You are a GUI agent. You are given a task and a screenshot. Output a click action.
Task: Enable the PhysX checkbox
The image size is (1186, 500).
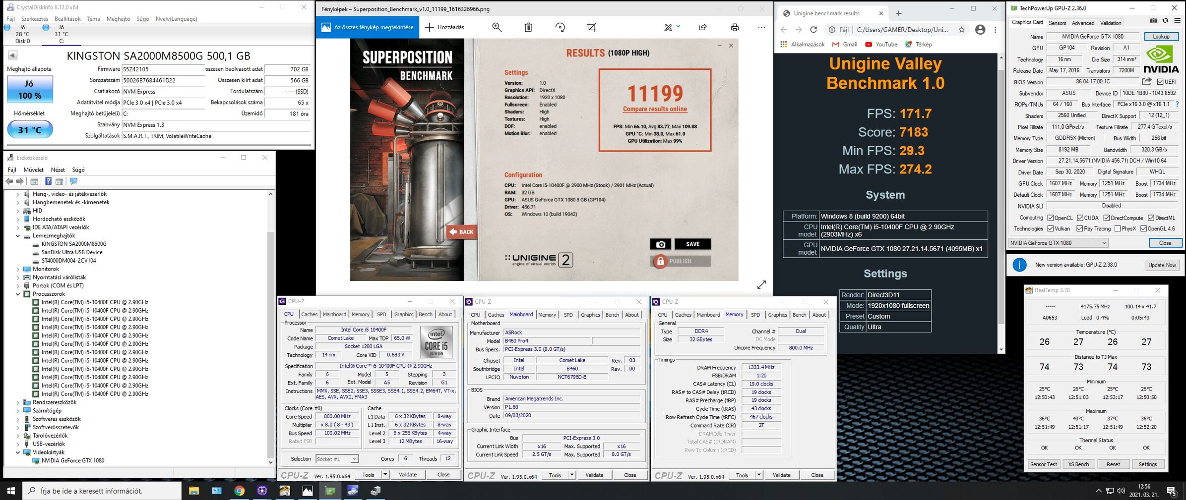[x=1117, y=229]
